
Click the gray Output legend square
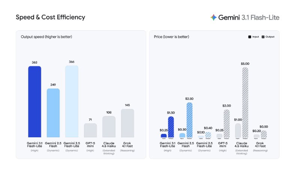click(x=263, y=37)
